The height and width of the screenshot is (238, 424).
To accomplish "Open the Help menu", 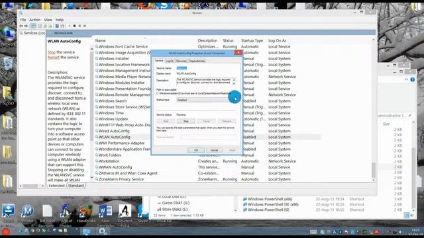I will point(60,20).
